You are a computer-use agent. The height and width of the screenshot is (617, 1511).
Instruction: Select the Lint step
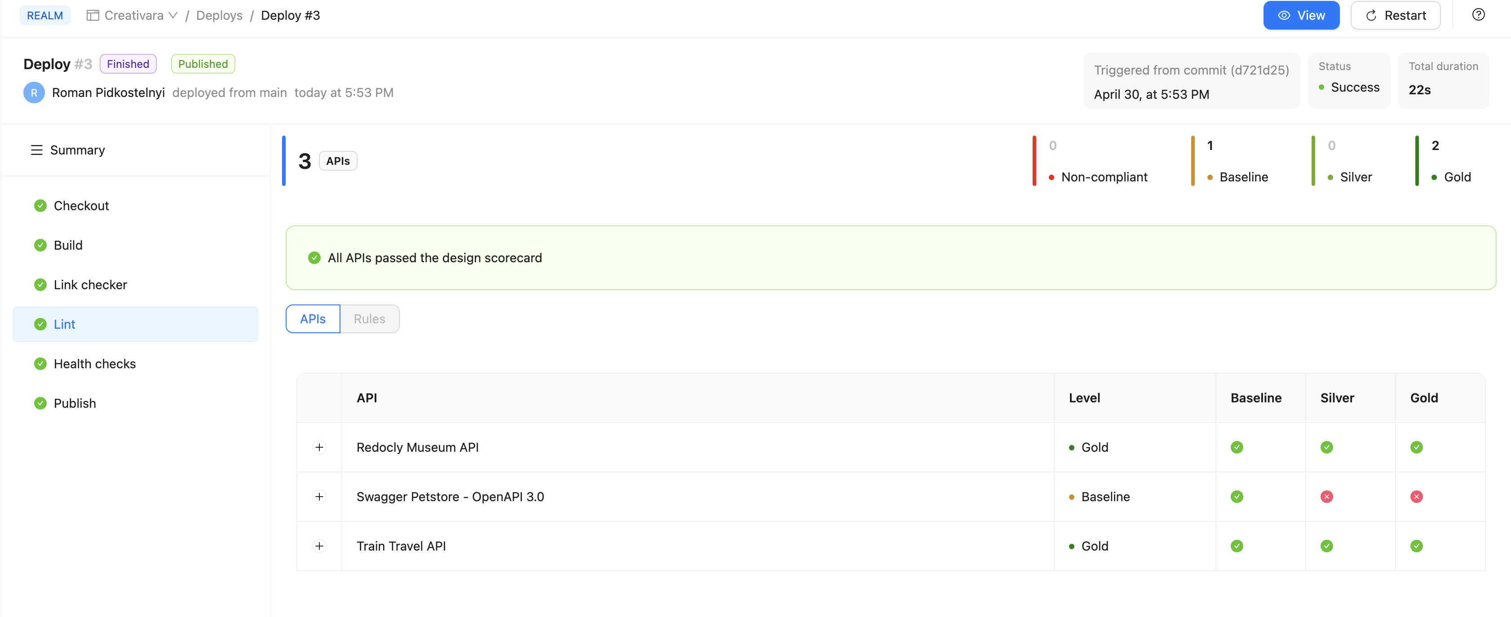[136, 324]
